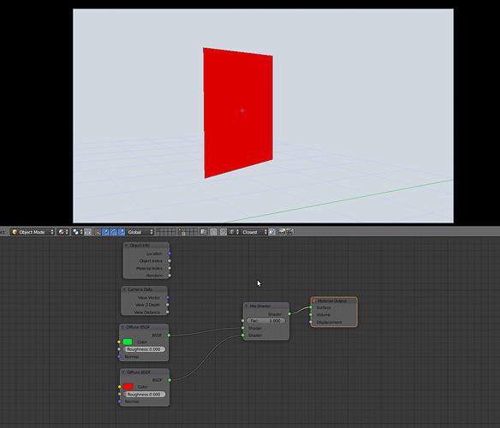Click the red Diffuse BSDF's BSDF output socket
This screenshot has height=428, width=500.
coord(170,380)
